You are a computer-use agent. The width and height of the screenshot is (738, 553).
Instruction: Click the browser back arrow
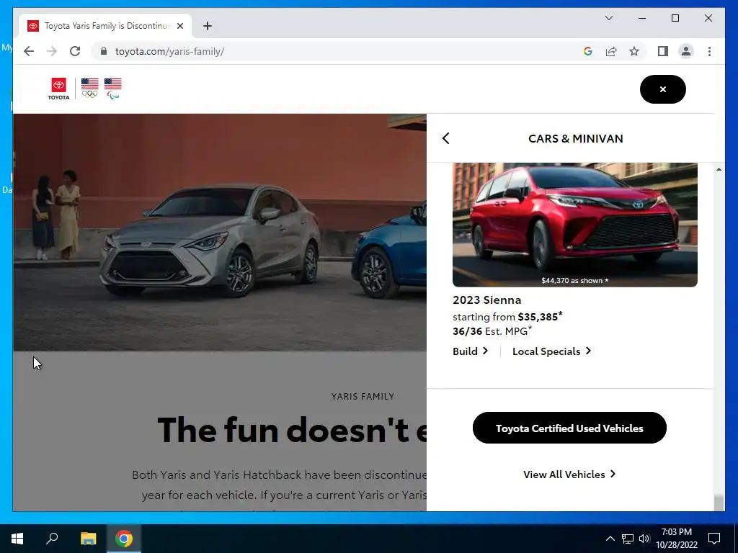[x=29, y=51]
